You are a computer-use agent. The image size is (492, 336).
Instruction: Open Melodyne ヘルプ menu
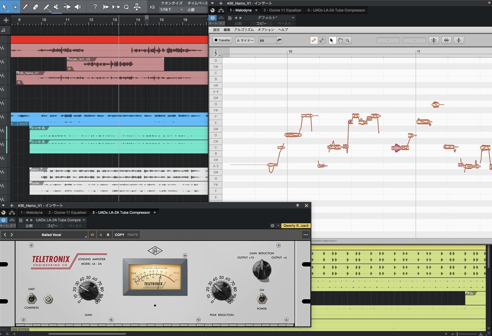283,30
